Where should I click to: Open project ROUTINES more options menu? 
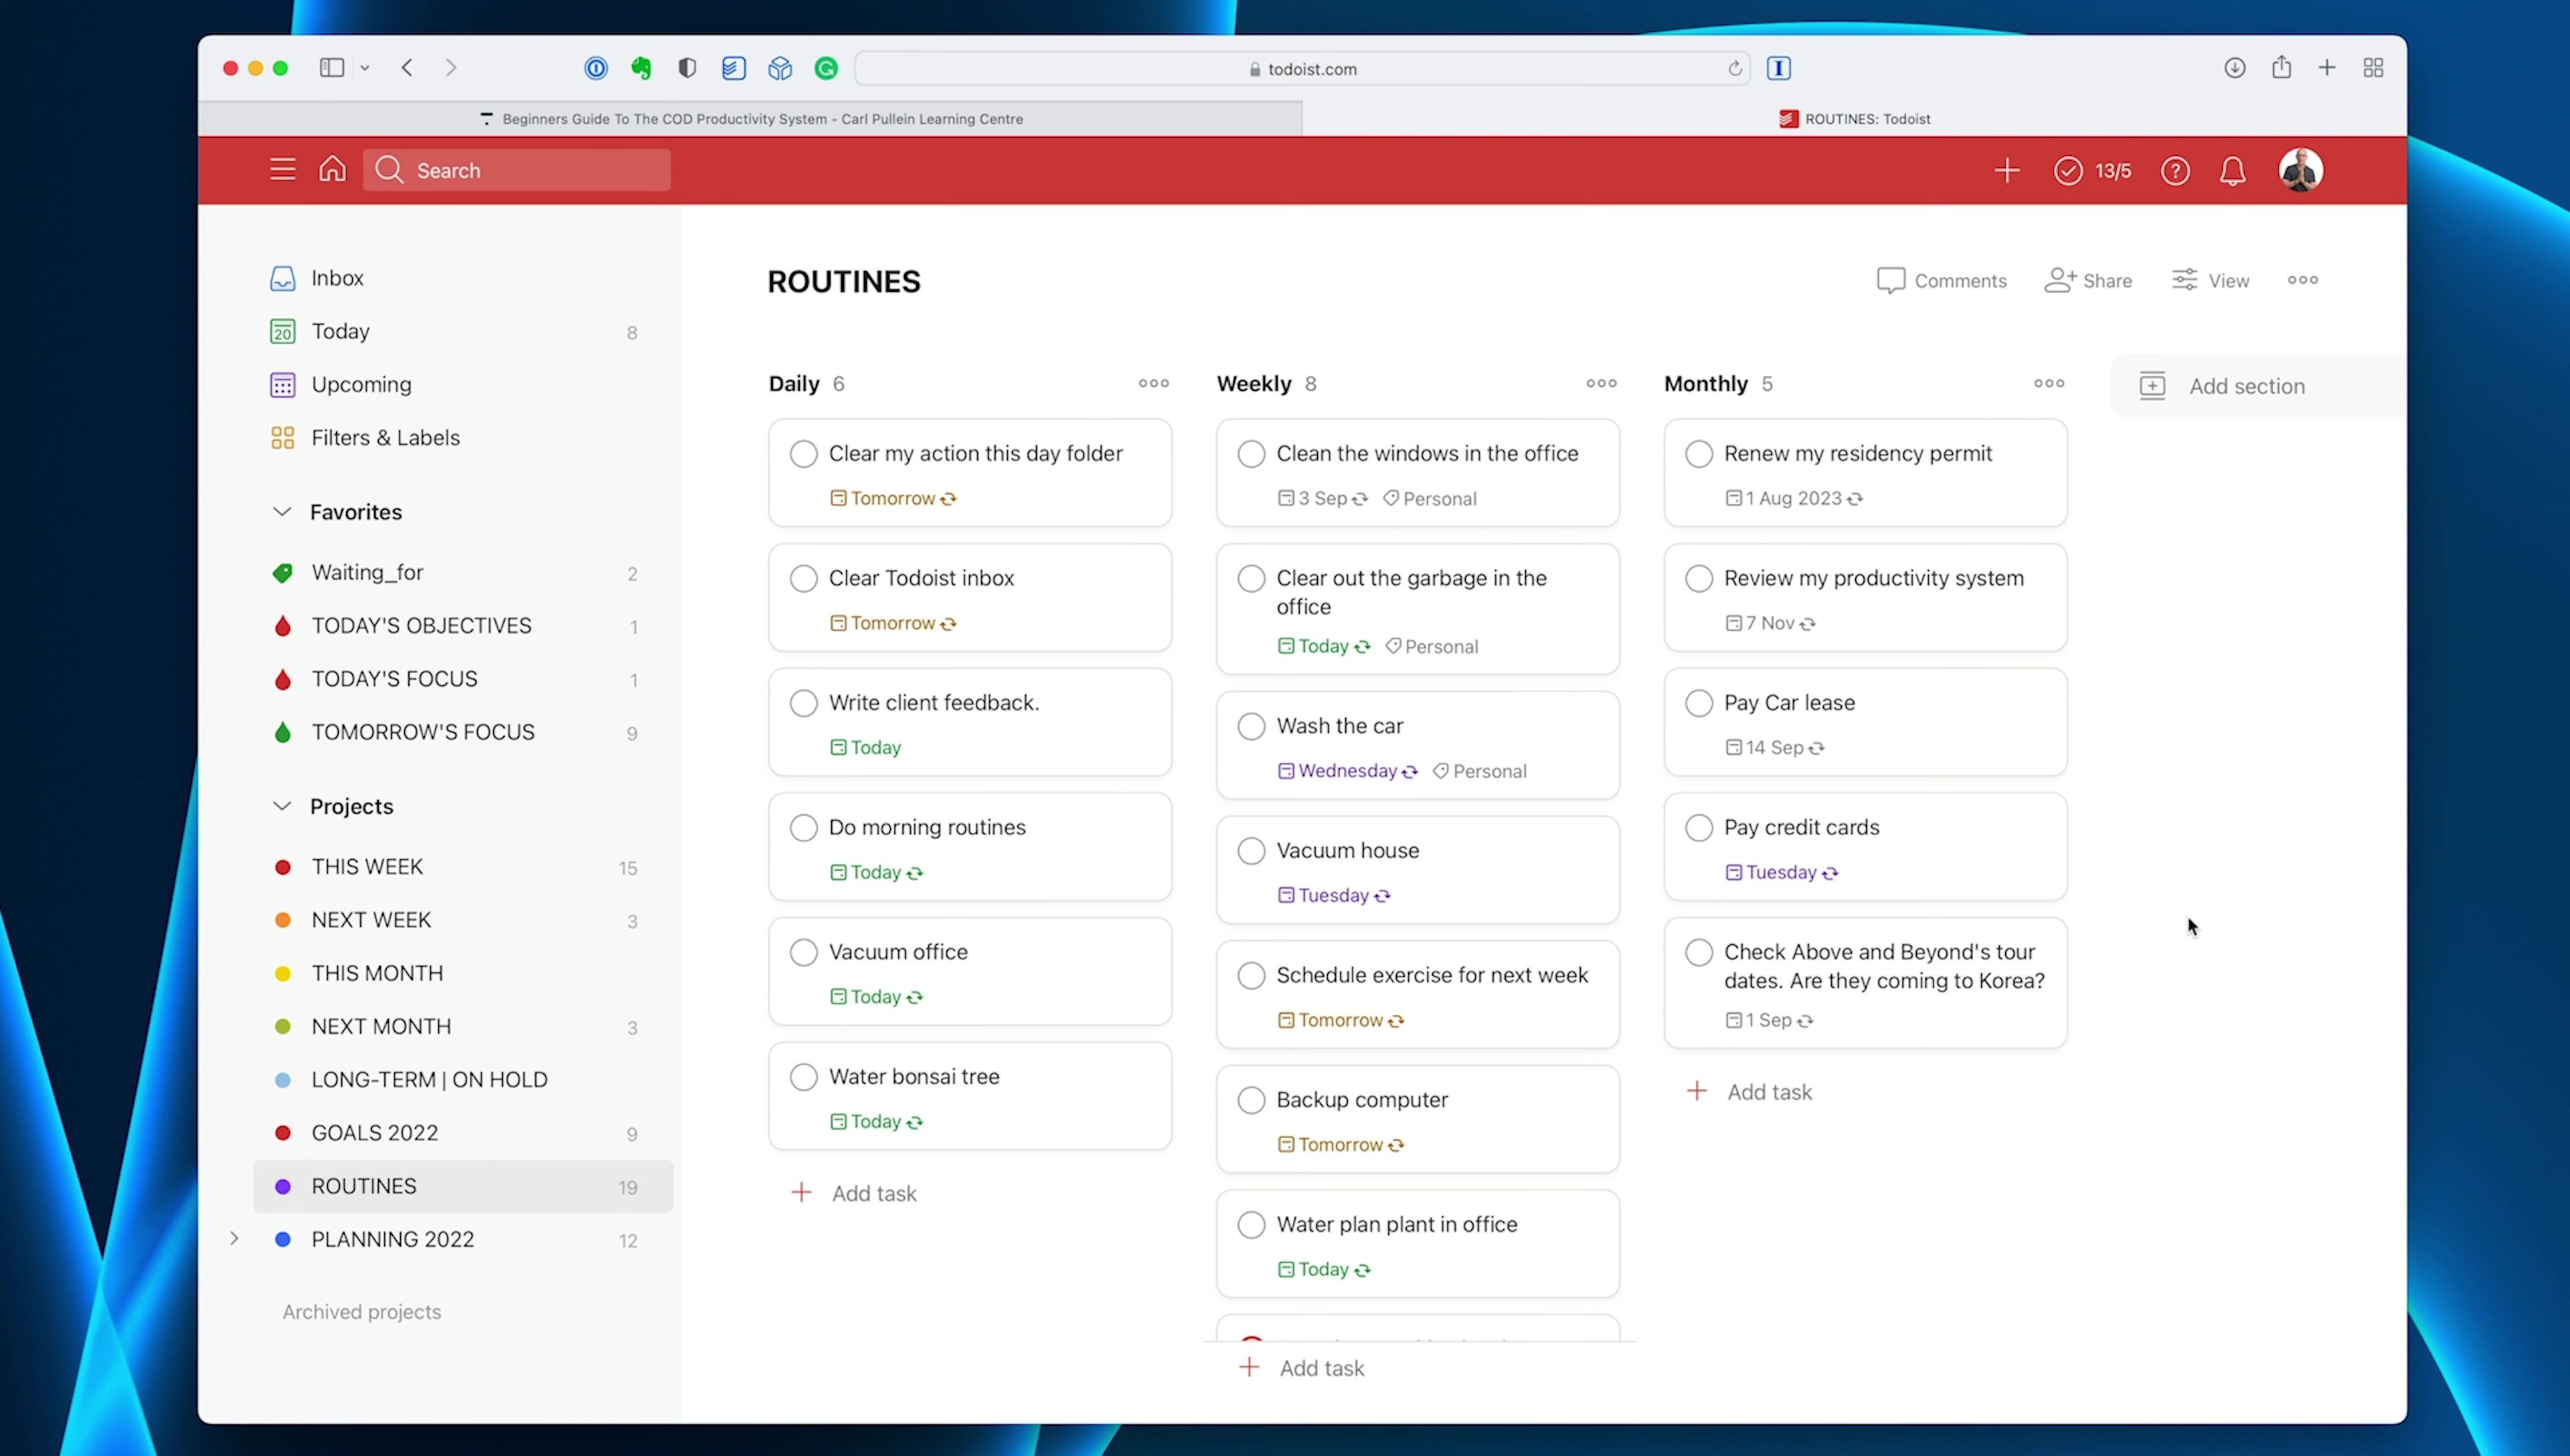pos(2302,280)
